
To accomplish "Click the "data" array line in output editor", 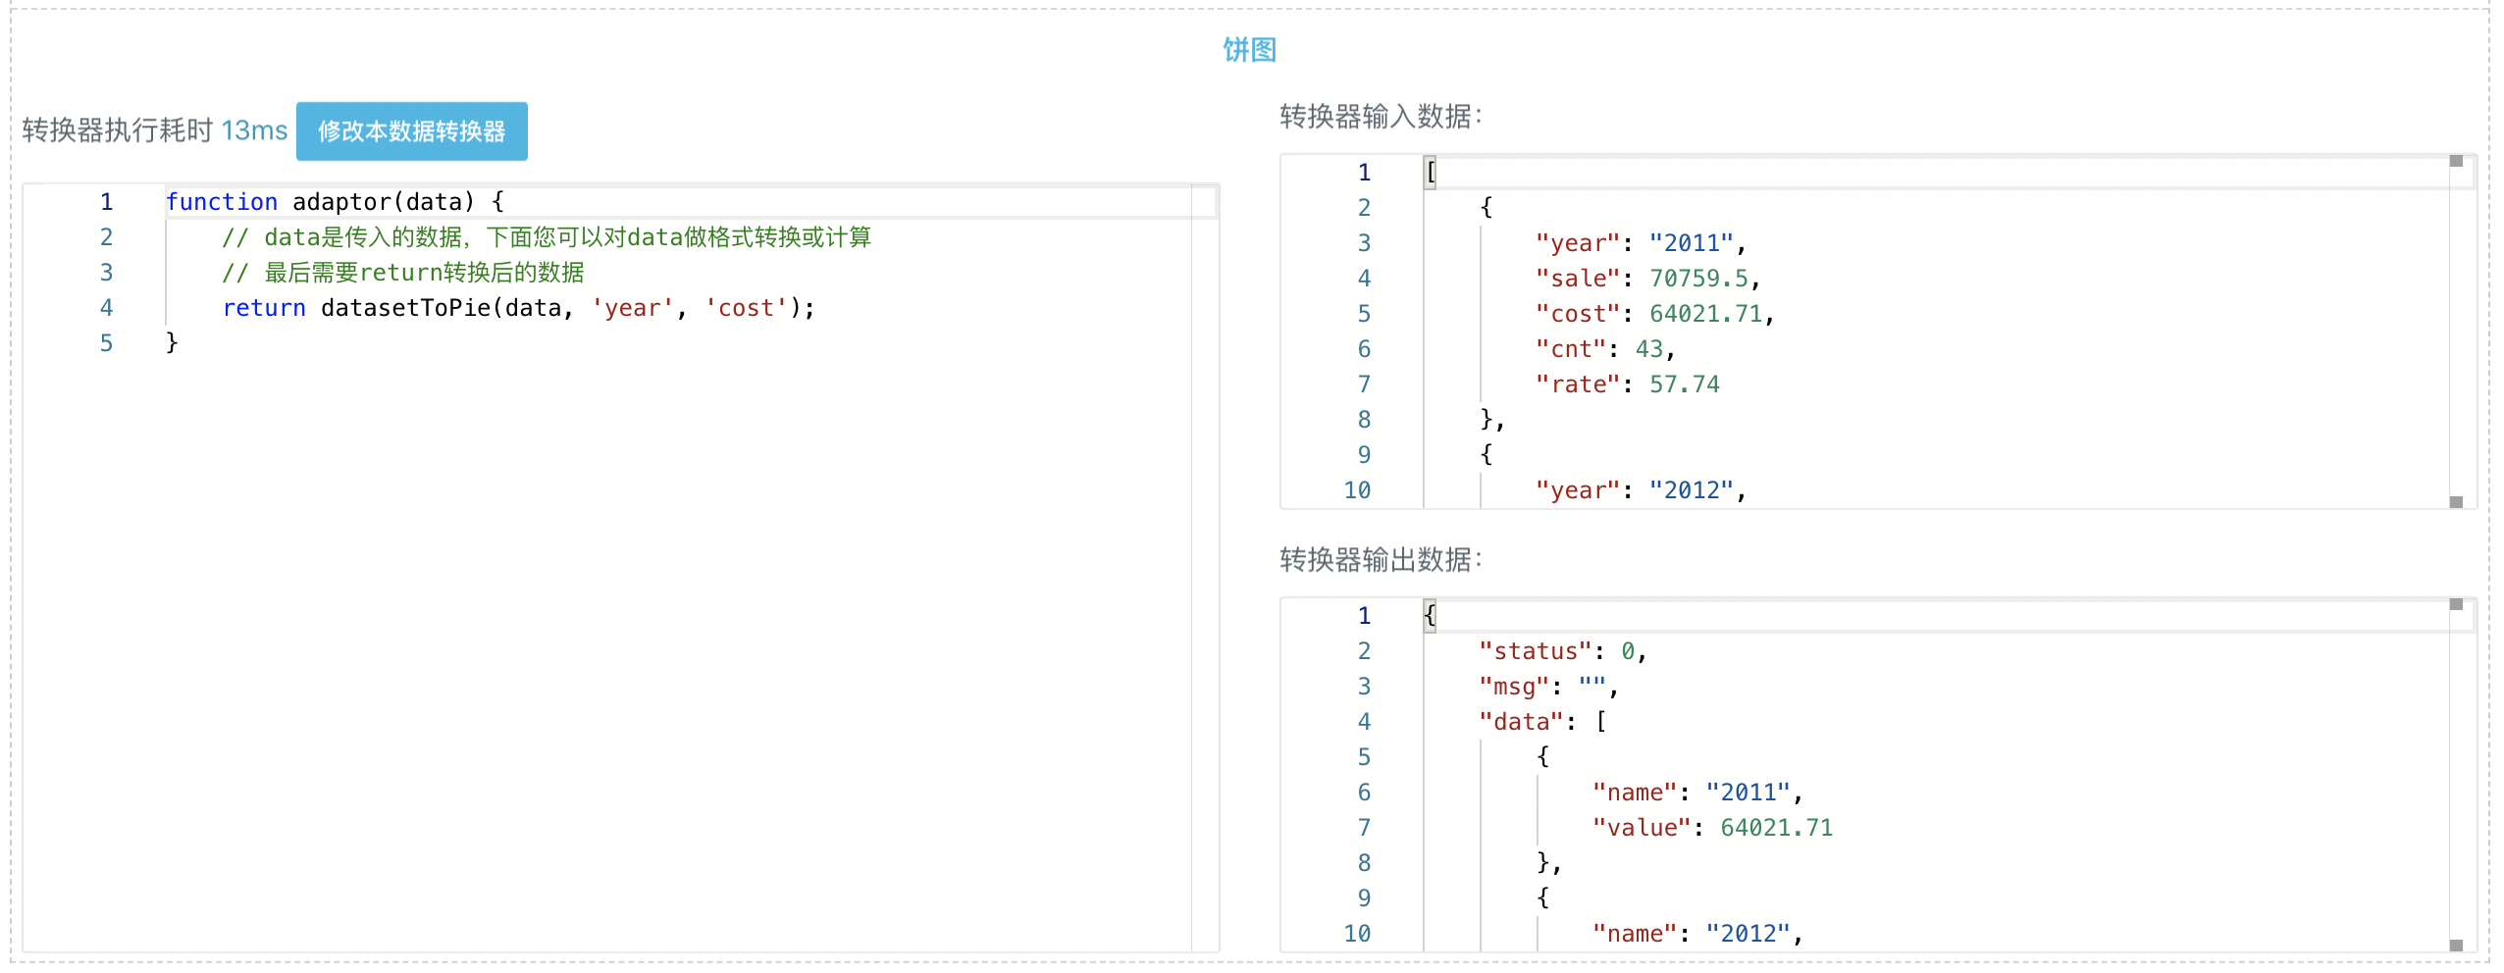I will 1521,722.
